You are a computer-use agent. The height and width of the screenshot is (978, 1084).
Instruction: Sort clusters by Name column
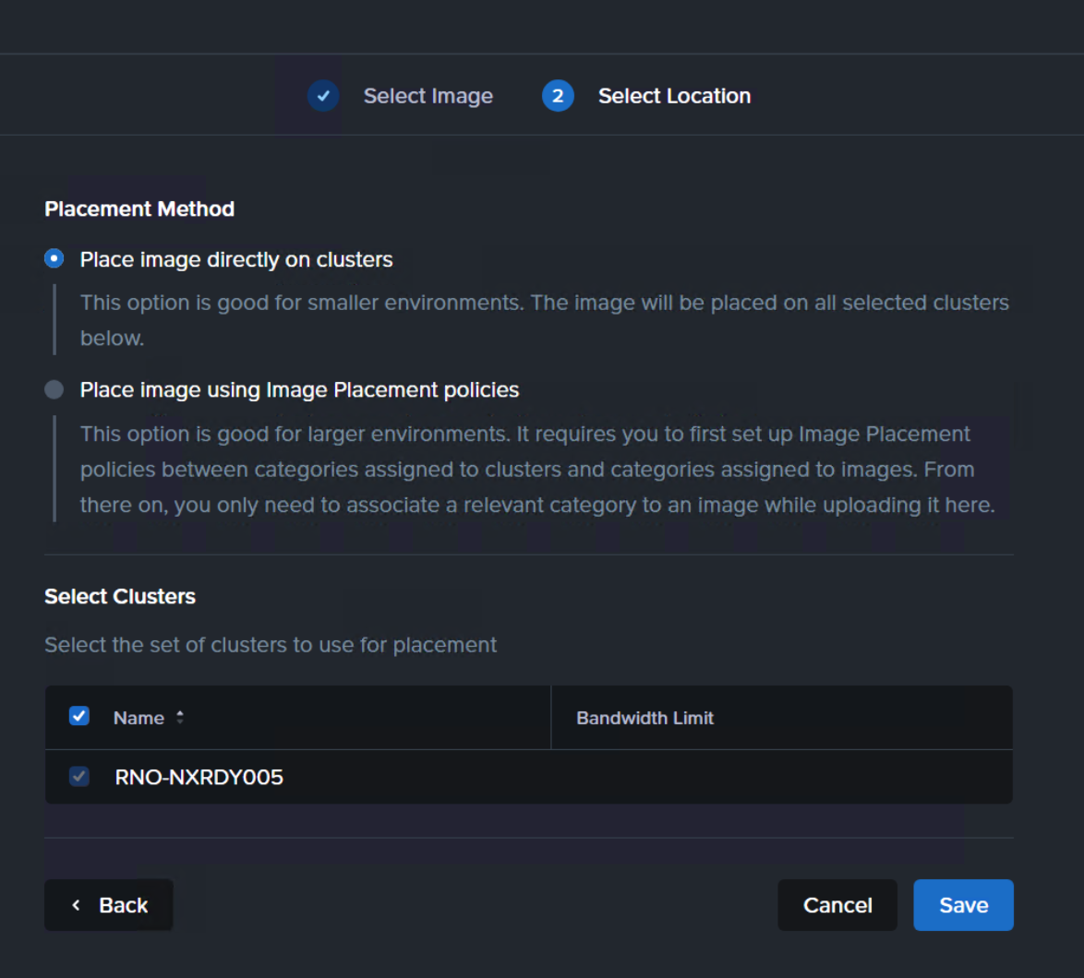pos(139,718)
